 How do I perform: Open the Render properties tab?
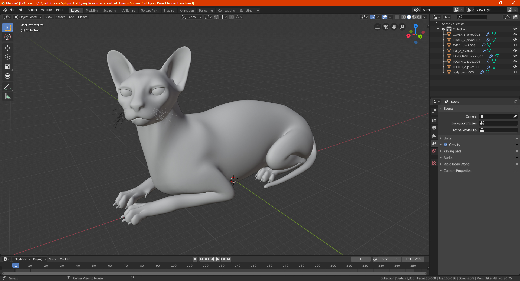(434, 121)
